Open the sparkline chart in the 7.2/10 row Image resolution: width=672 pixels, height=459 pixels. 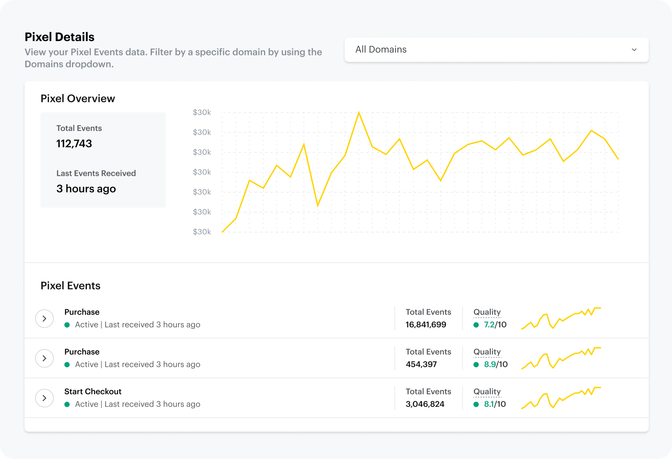(x=561, y=318)
